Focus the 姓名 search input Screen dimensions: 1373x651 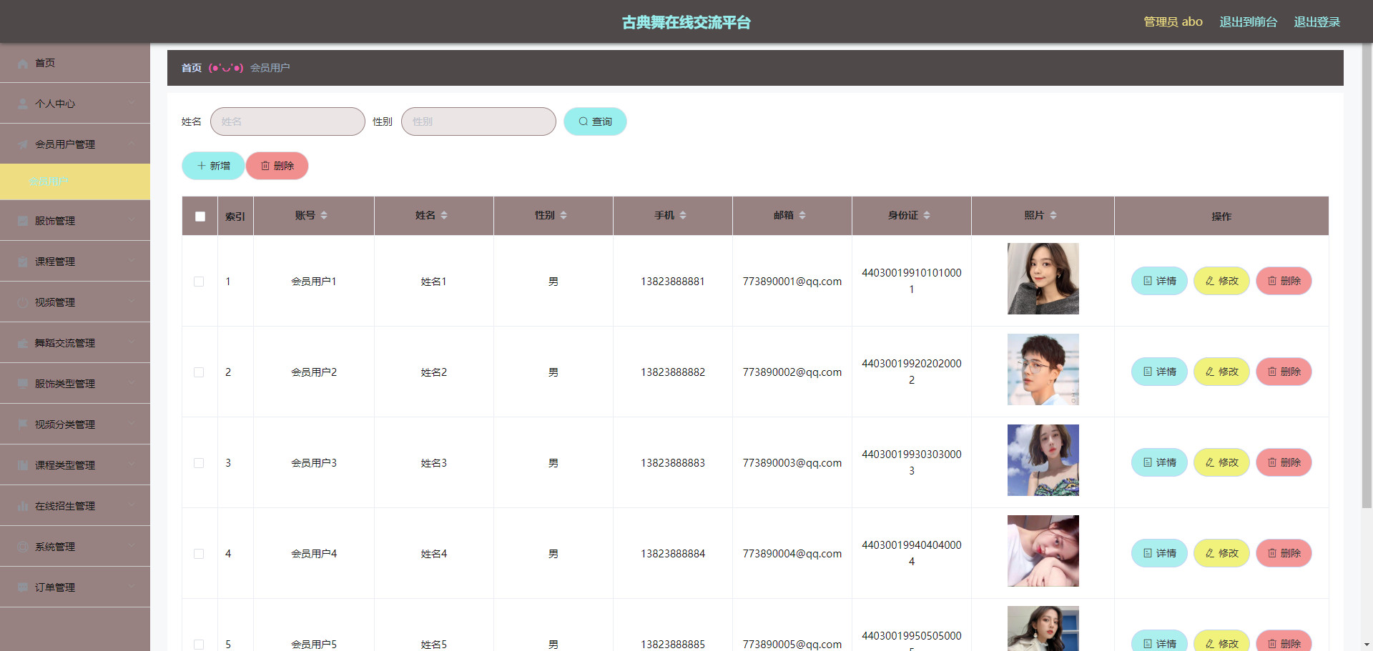click(287, 121)
